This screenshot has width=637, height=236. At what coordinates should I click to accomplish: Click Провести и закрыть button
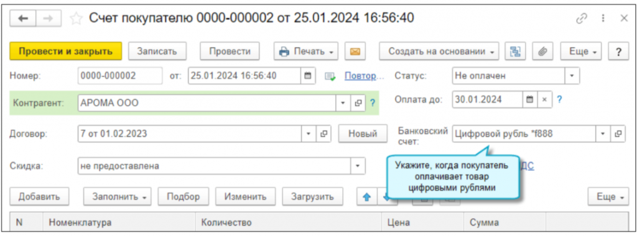tap(65, 52)
